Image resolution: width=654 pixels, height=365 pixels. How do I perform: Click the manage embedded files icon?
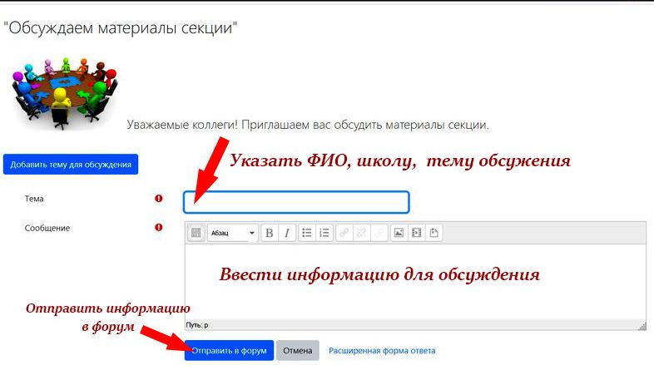[x=434, y=234]
